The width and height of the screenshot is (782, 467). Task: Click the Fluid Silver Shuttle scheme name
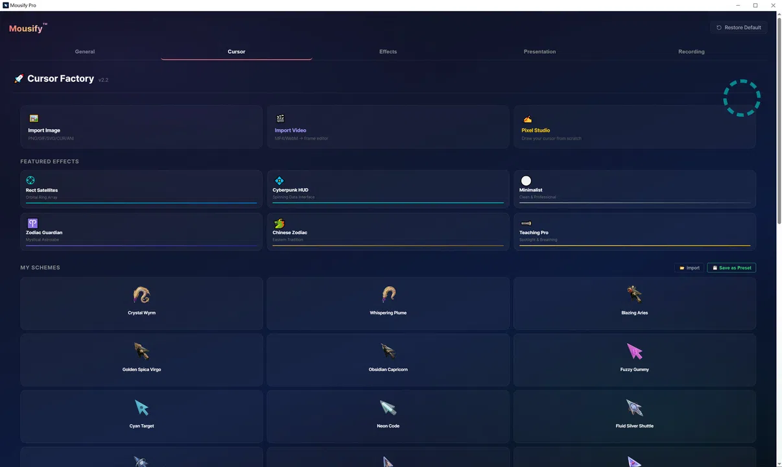coord(634,426)
